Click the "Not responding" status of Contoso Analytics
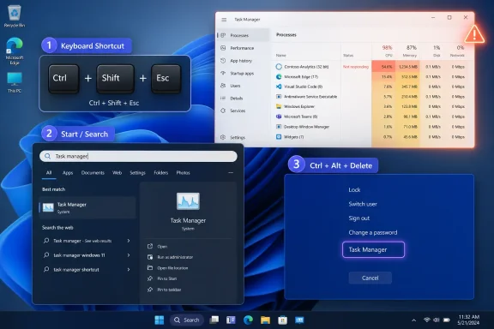 (356, 67)
